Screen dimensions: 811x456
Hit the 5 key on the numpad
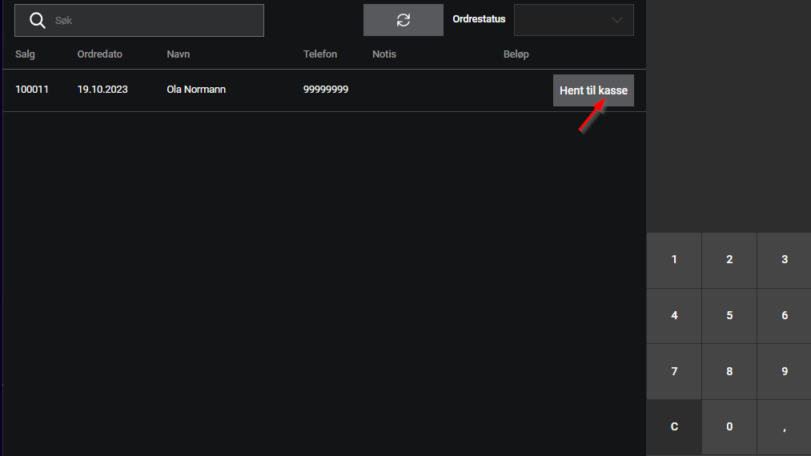click(729, 316)
